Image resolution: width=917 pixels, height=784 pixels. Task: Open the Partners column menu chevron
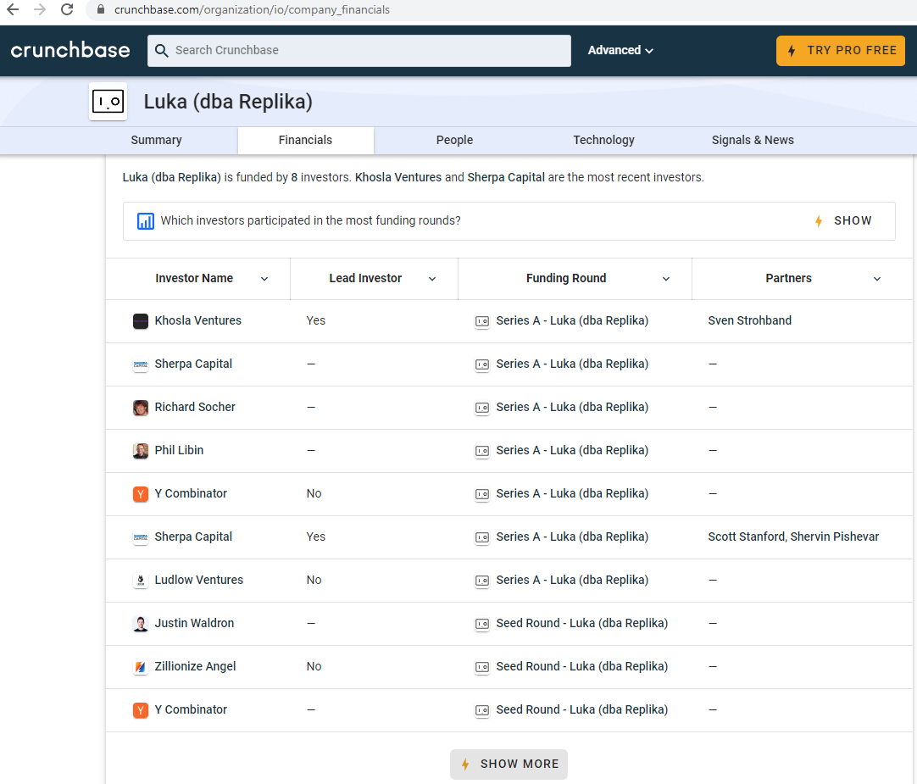pyautogui.click(x=877, y=279)
